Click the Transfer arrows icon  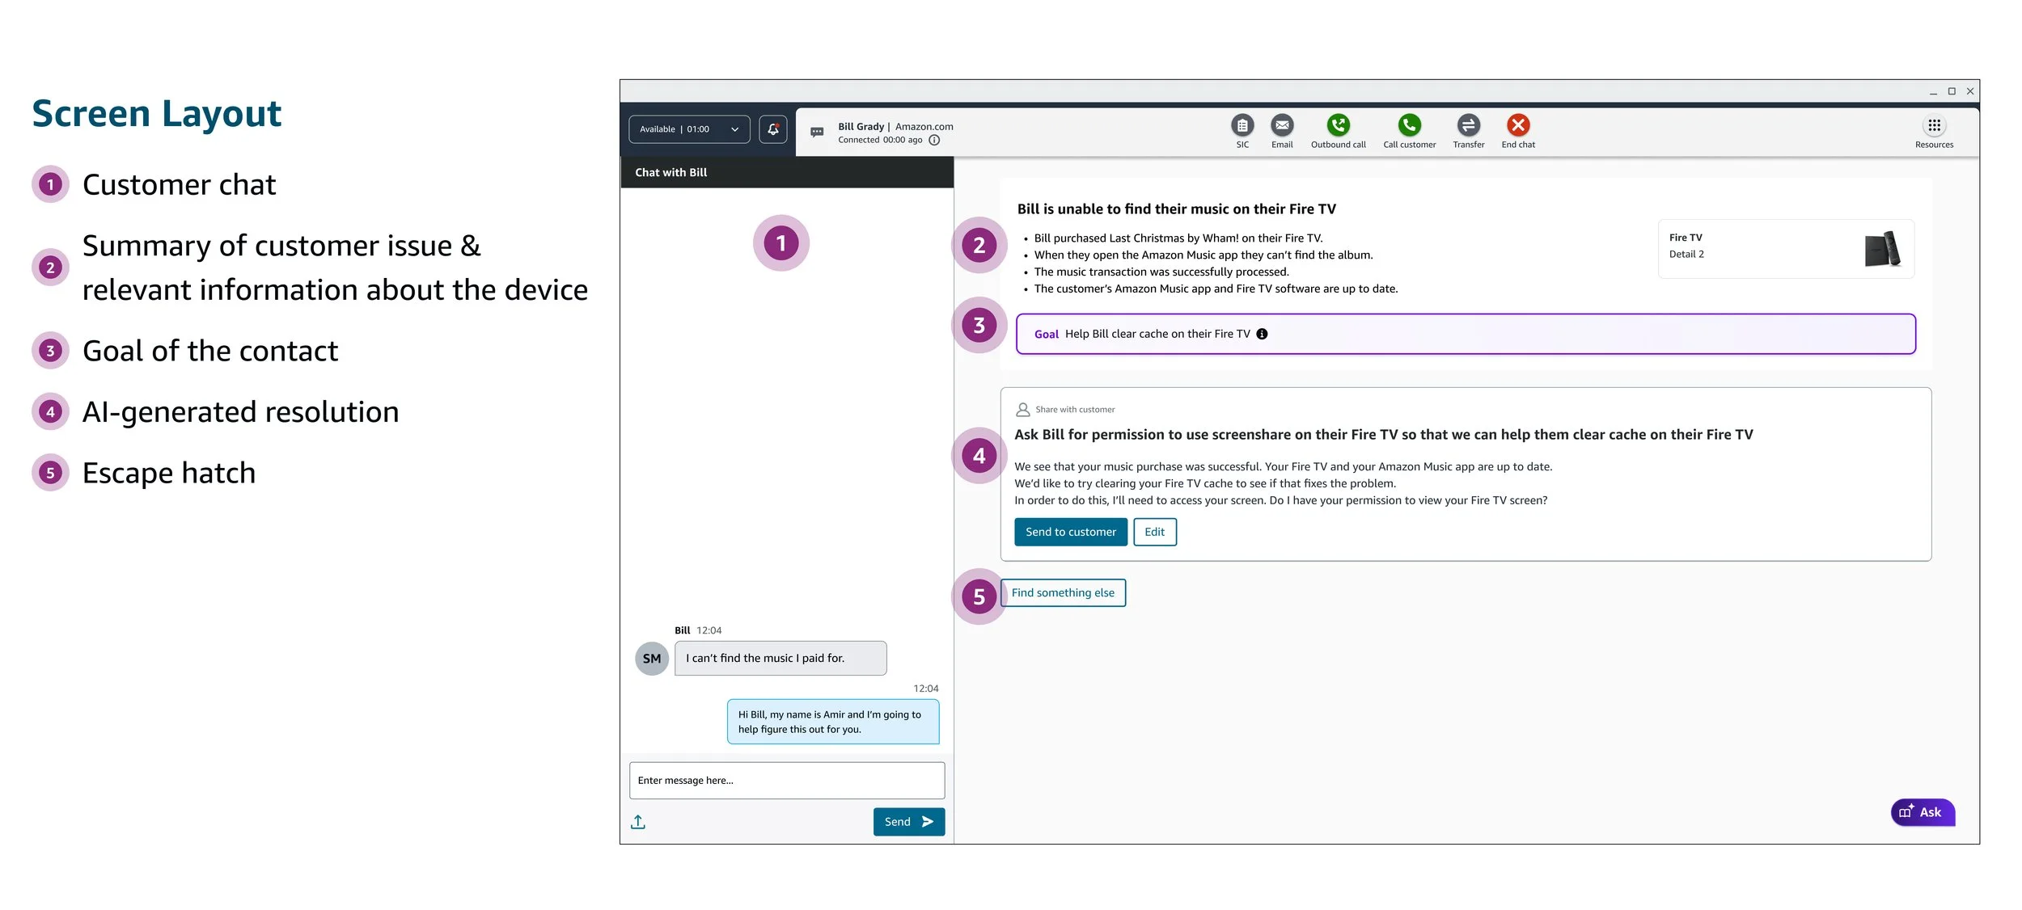[x=1468, y=126]
